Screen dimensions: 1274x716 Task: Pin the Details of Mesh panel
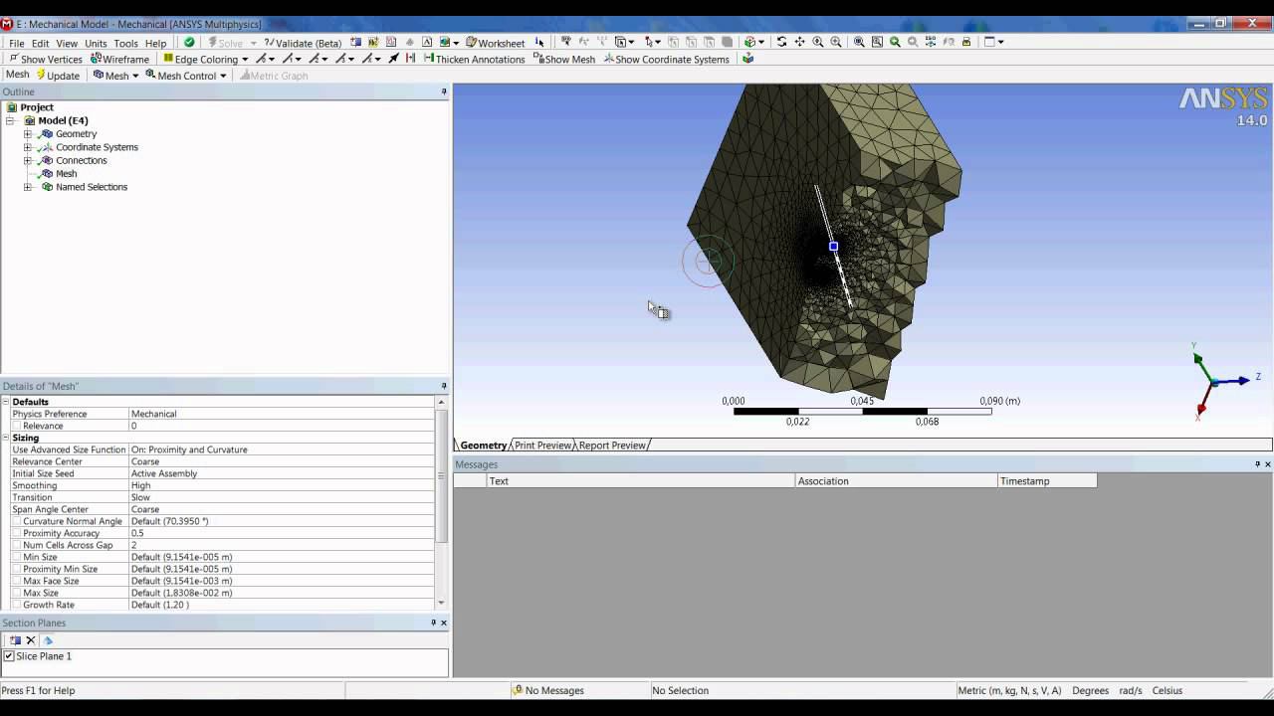(444, 386)
